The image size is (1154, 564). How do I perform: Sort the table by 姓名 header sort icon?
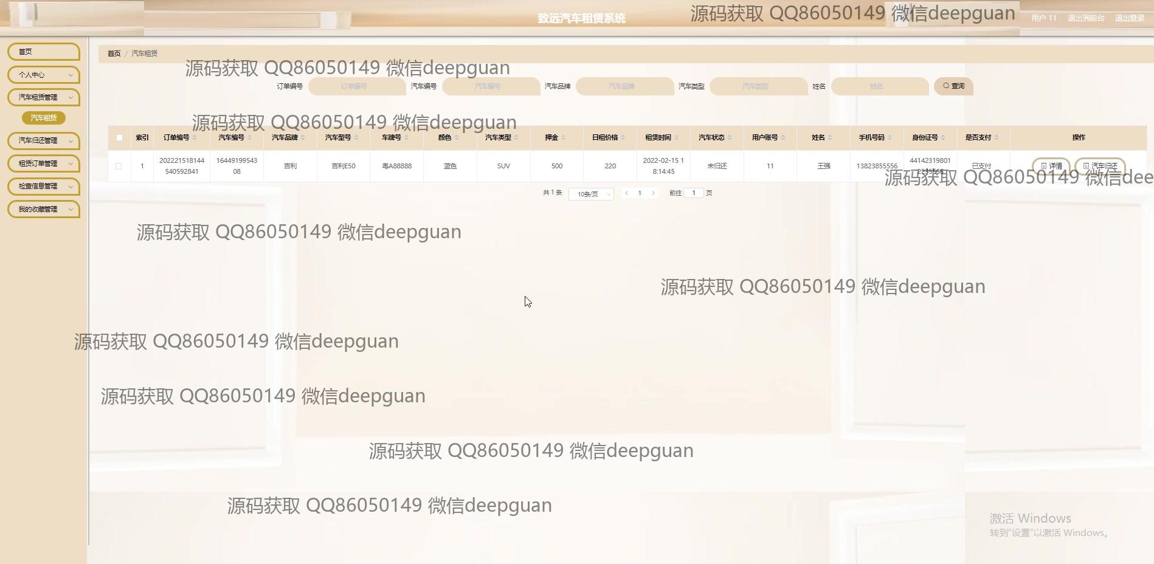tap(830, 138)
